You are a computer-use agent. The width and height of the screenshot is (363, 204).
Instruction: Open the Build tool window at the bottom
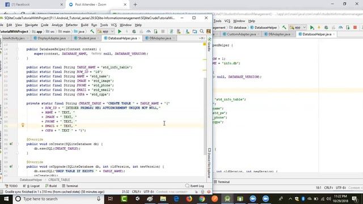coord(51,186)
